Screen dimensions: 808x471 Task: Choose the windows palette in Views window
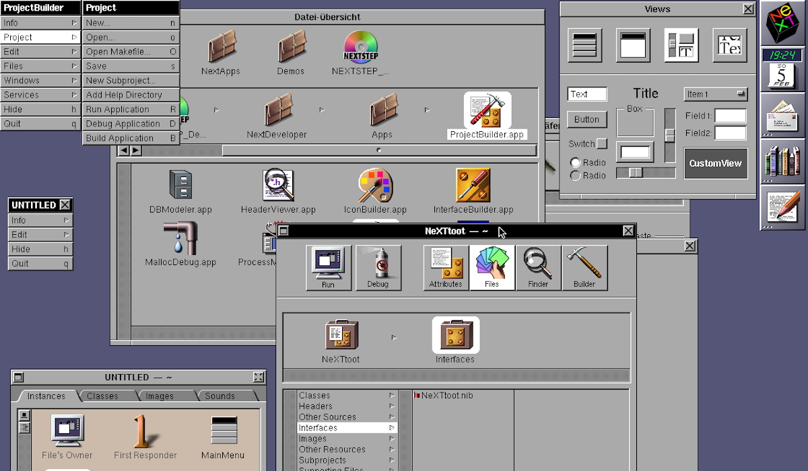633,46
